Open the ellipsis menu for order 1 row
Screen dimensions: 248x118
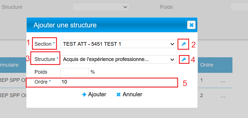(x=223, y=81)
